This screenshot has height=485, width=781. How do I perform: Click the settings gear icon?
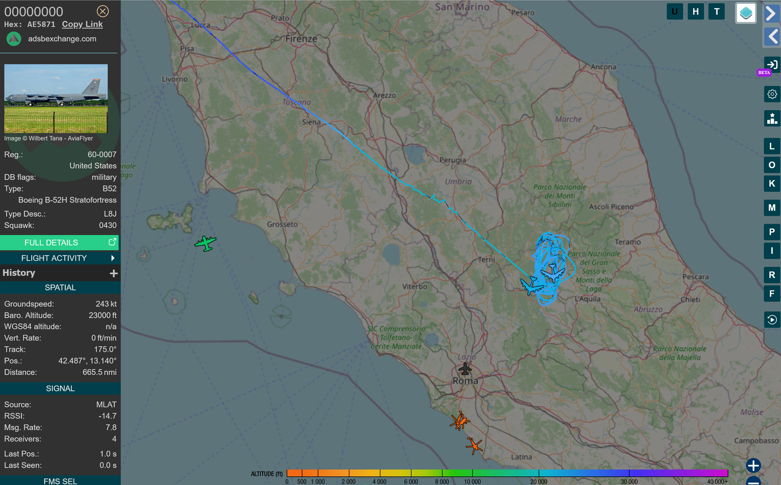point(772,94)
